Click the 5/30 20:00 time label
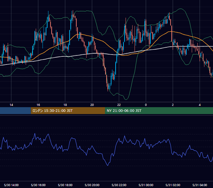 [92, 185]
